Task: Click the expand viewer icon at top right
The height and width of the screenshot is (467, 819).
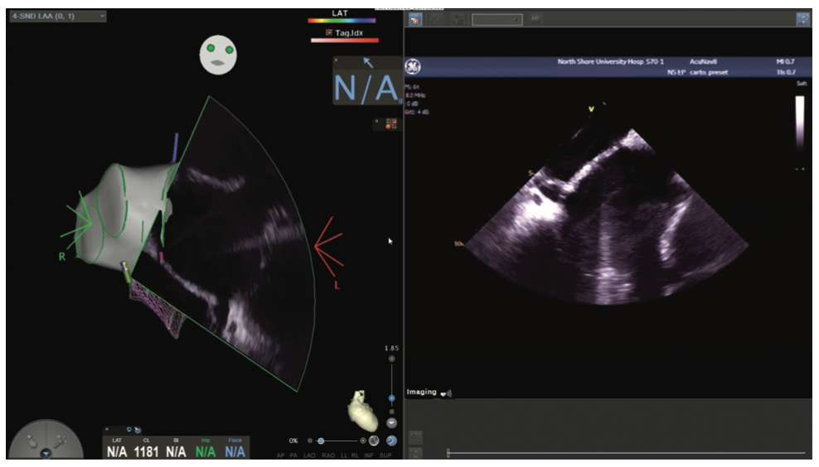Action: click(802, 19)
